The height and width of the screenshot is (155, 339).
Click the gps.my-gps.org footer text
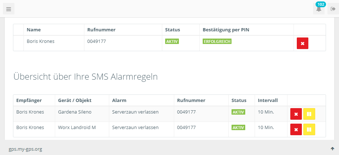(x=25, y=149)
